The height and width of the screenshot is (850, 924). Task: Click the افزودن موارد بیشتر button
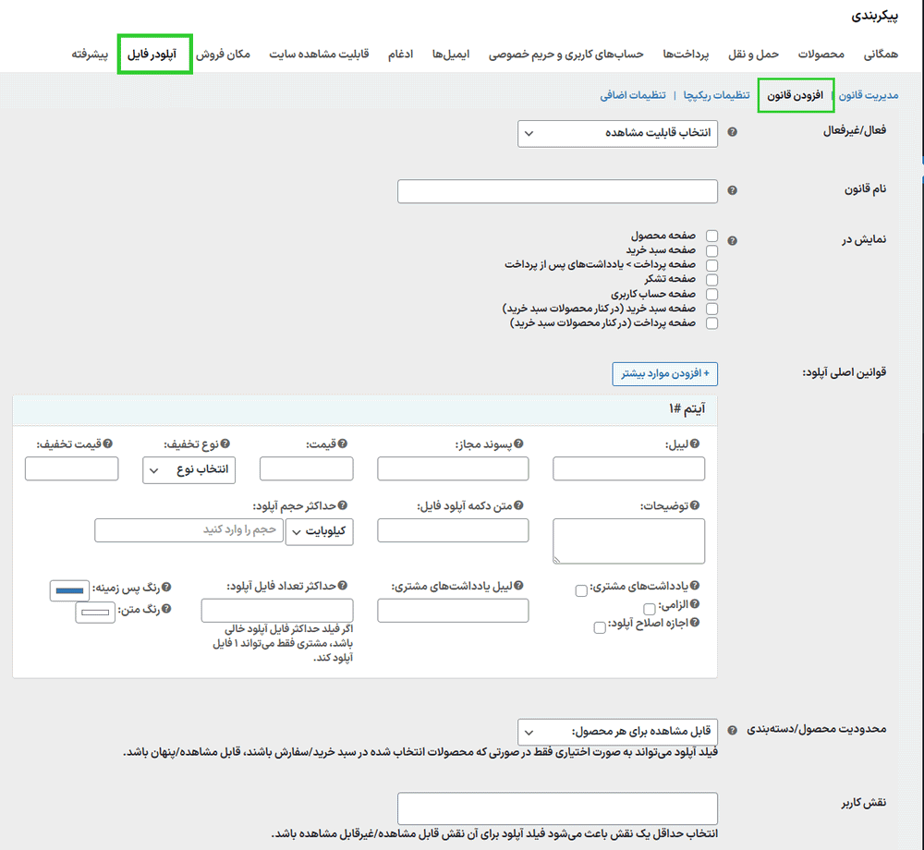click(664, 373)
